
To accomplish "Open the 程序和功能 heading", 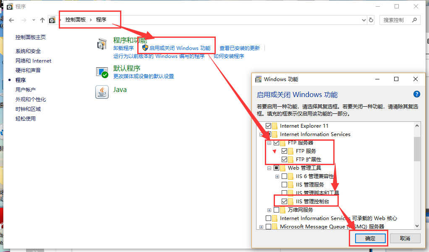I will 130,40.
